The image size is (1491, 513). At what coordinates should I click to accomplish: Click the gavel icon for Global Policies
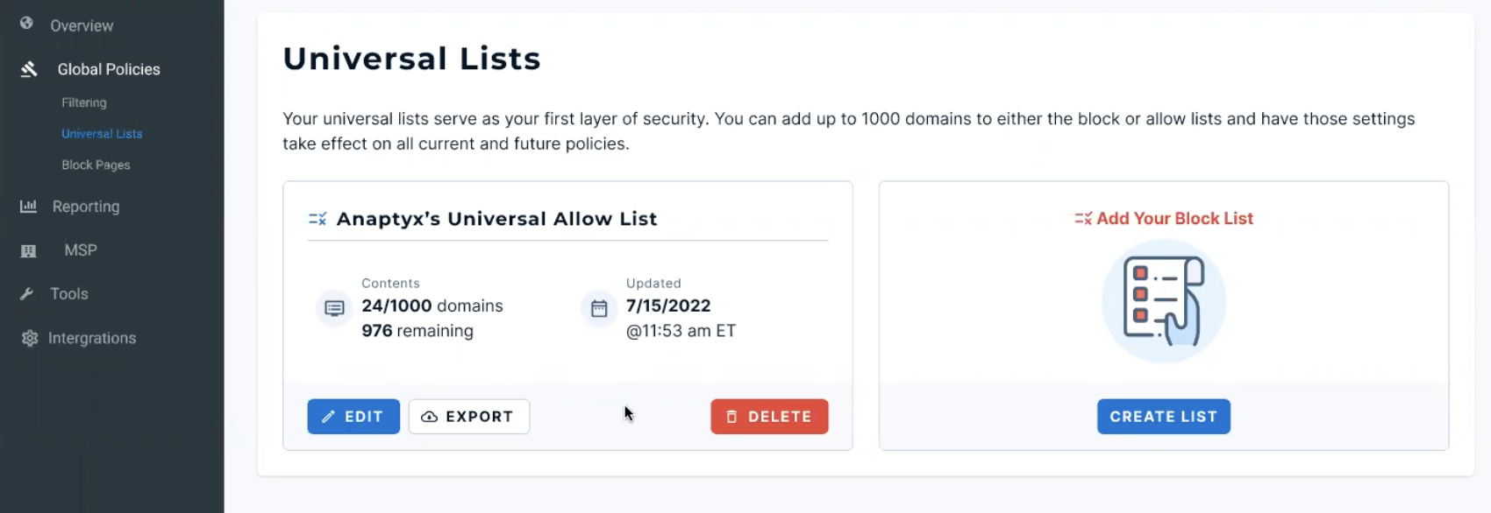29,68
